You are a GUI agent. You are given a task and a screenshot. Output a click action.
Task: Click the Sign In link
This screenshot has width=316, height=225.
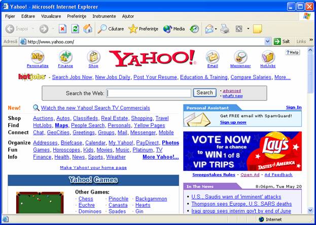point(294,107)
